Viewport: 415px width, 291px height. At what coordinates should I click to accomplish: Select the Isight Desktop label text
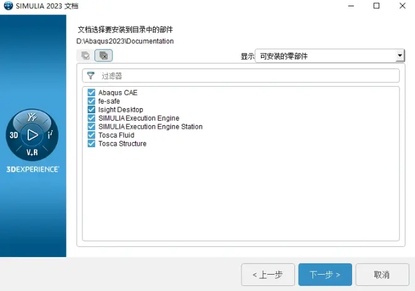click(121, 109)
